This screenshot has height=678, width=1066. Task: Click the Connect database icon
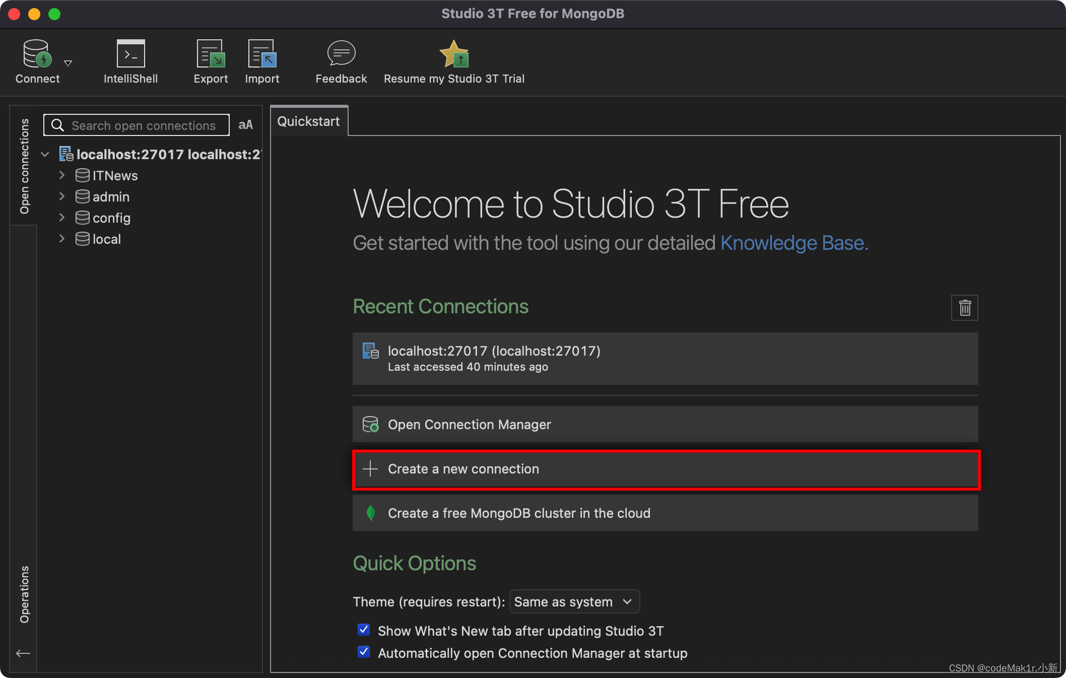pyautogui.click(x=37, y=54)
